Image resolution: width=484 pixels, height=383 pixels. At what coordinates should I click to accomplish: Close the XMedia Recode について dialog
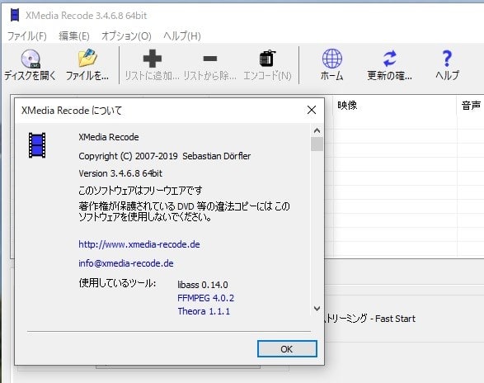312,110
